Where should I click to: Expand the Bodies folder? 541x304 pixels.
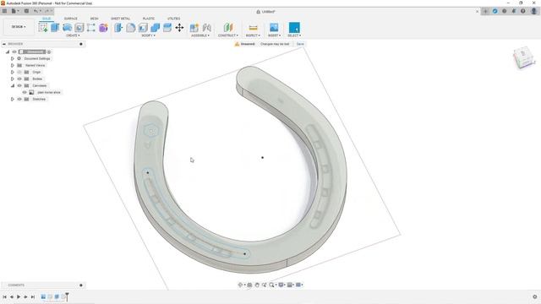[x=13, y=79]
